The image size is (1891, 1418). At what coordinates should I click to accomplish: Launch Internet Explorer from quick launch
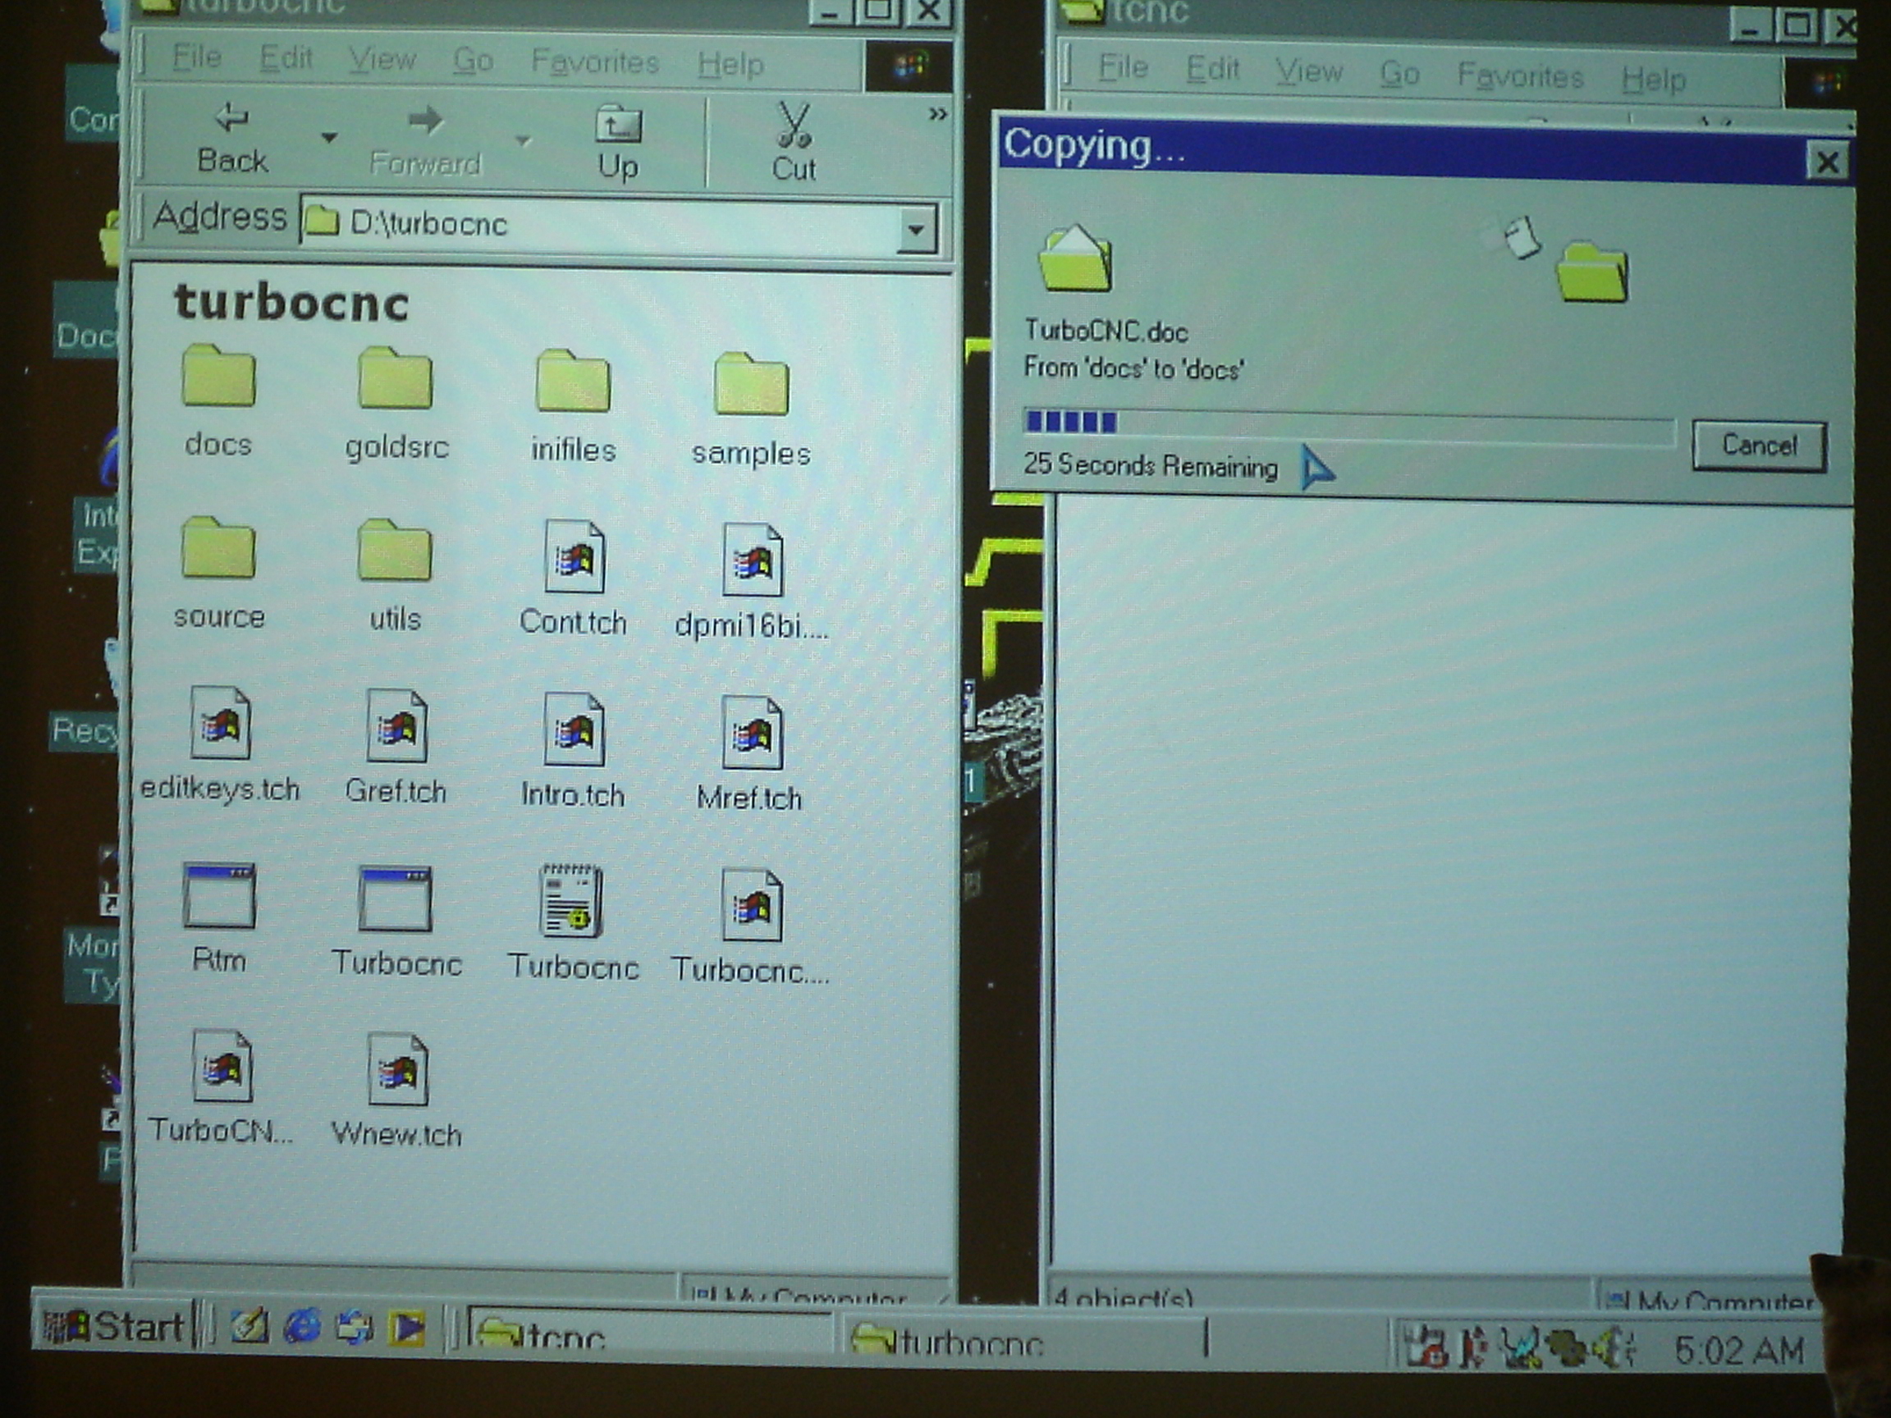[302, 1328]
